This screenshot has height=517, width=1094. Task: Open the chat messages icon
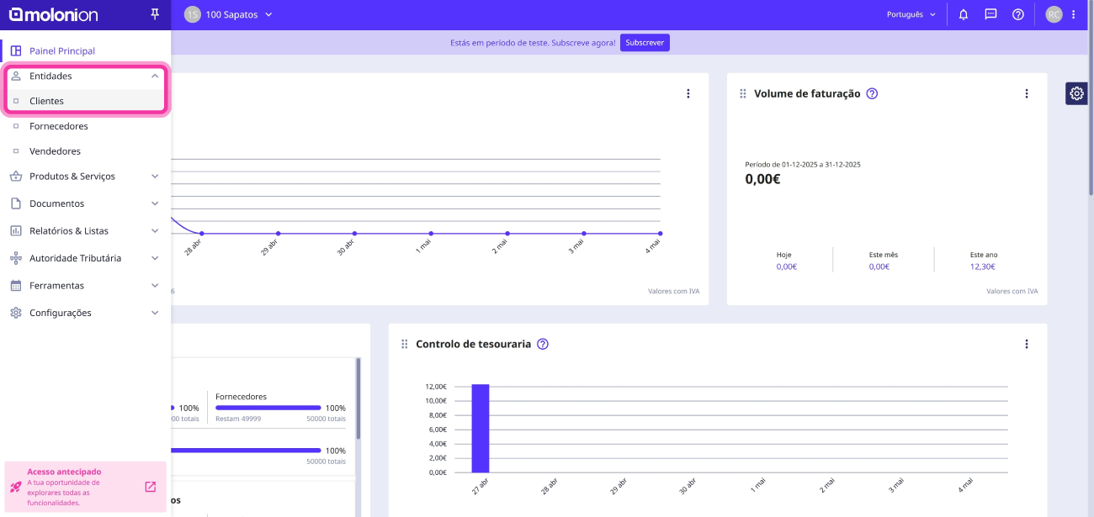pos(990,14)
